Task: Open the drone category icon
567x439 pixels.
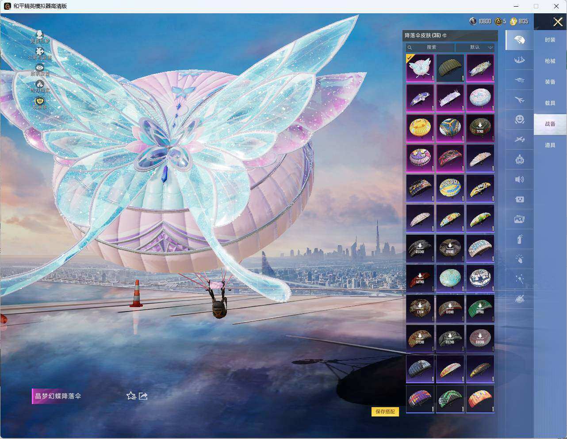Action: pos(519,80)
